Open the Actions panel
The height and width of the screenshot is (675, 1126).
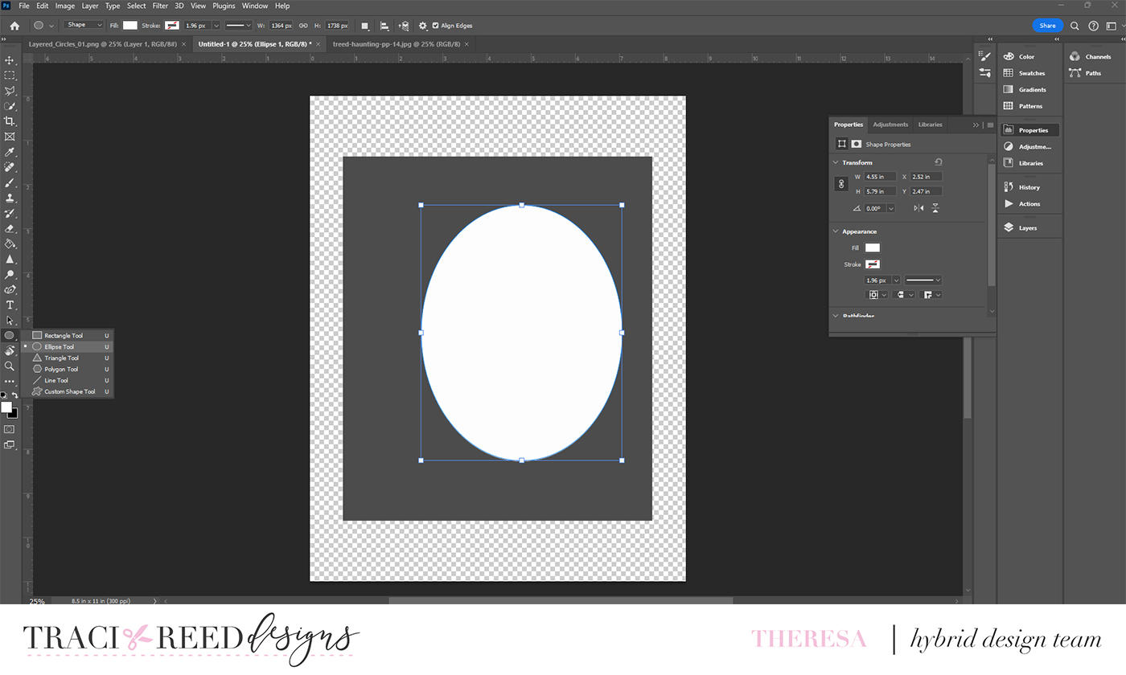tap(1029, 203)
